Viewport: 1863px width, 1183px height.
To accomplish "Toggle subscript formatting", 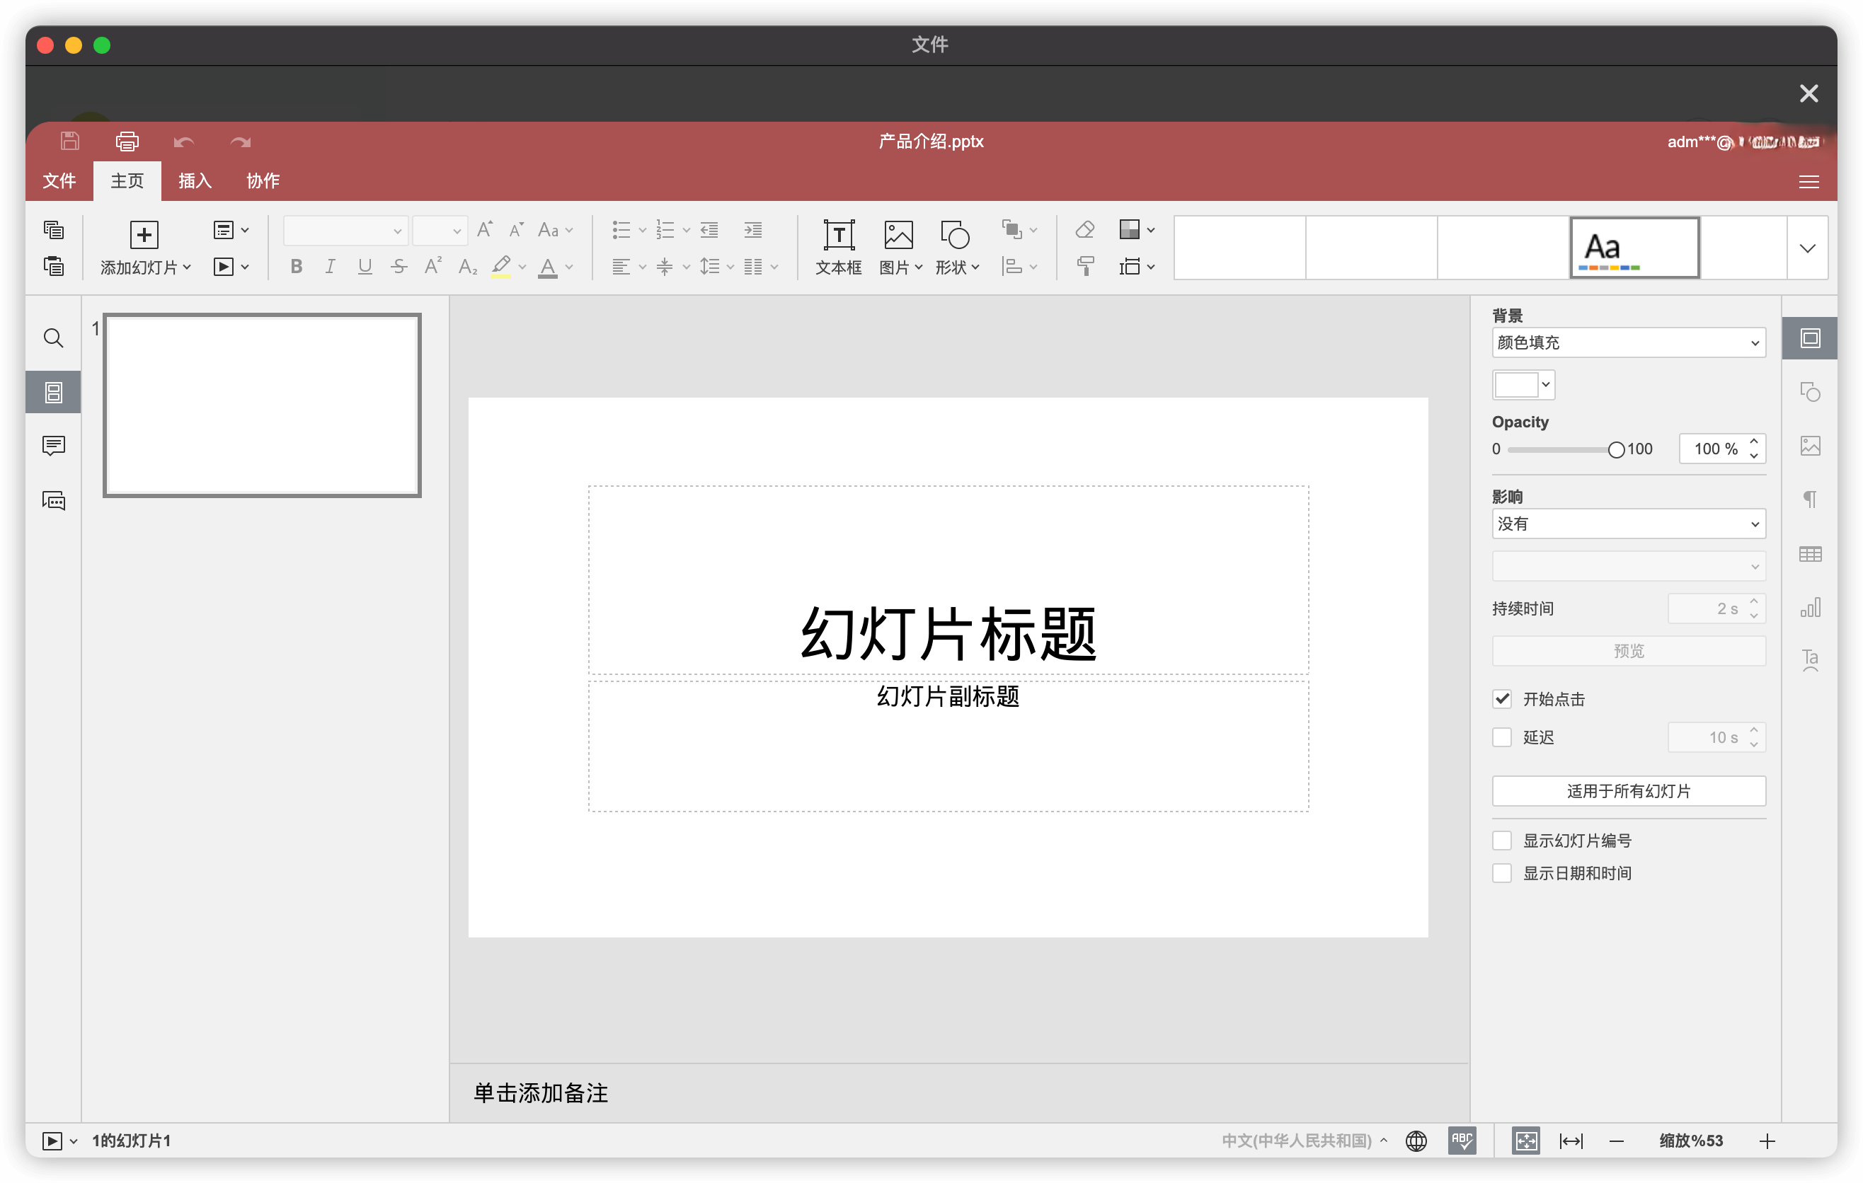I will pos(467,267).
